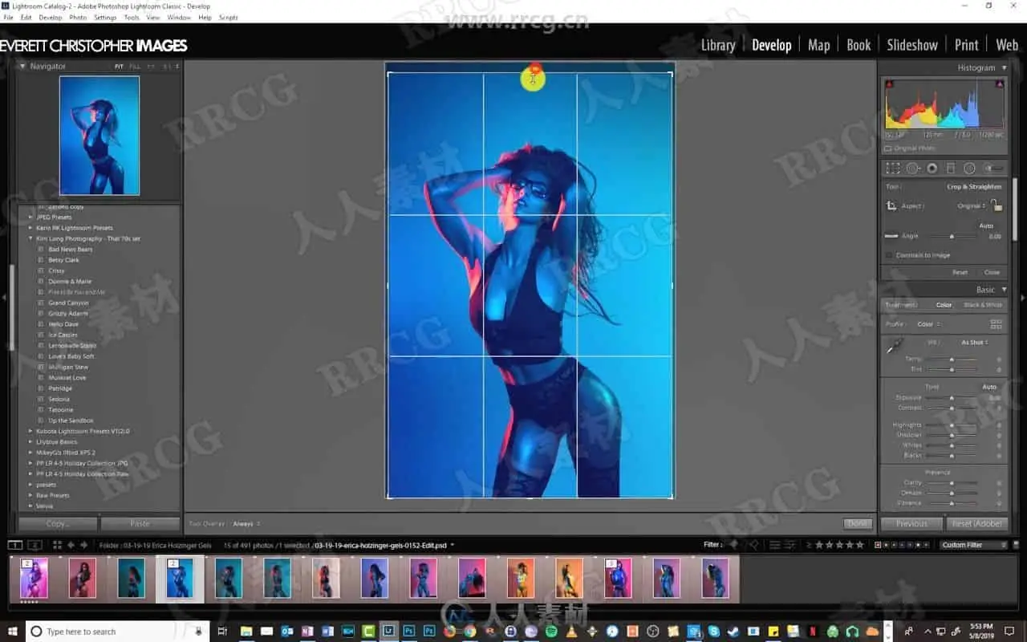The width and height of the screenshot is (1027, 642).
Task: Collapse the Basic panel
Action: point(1004,290)
